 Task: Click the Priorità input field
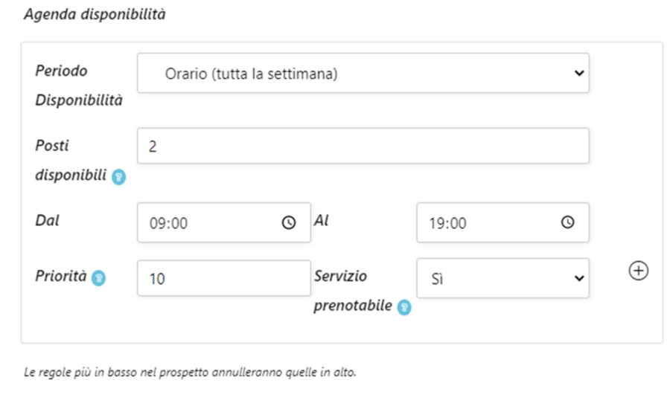[223, 279]
